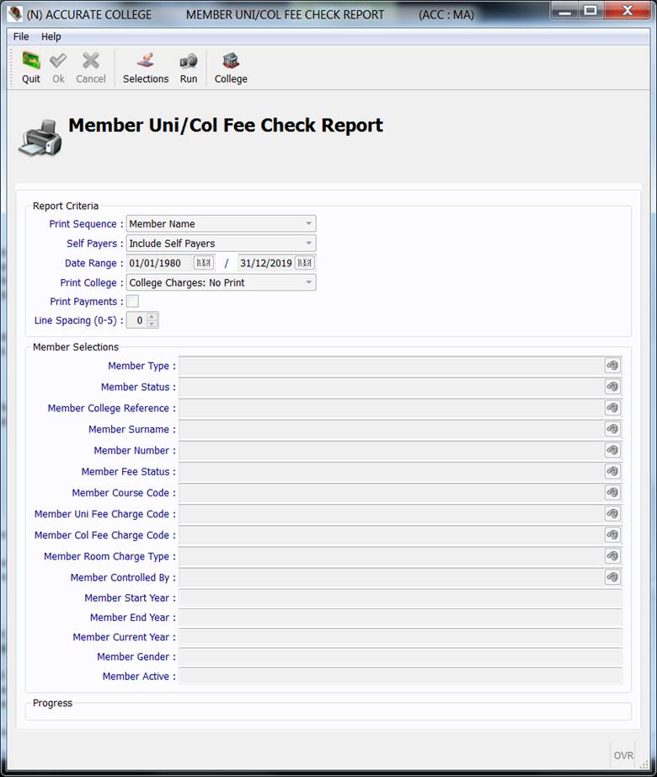Image resolution: width=657 pixels, height=777 pixels.
Task: Open the calendar for start date 01/01/1980
Action: pos(204,263)
